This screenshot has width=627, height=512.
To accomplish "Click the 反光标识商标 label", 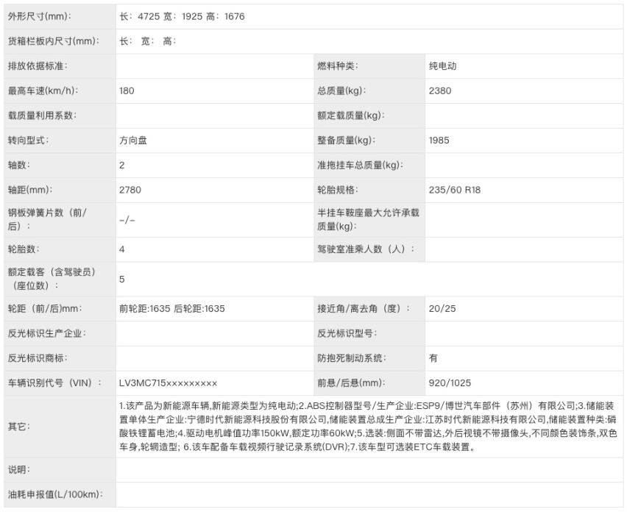I will pyautogui.click(x=38, y=358).
